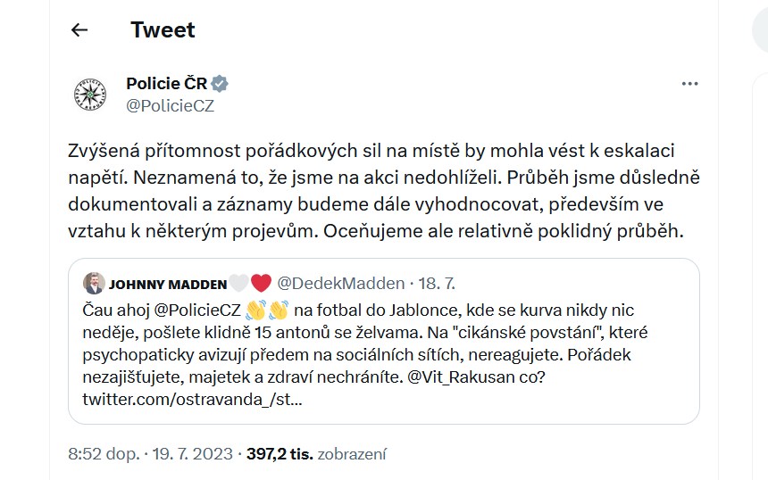Click the verified badge beside Policie ČR
Viewport: 768px width, 480px height.
coord(220,84)
